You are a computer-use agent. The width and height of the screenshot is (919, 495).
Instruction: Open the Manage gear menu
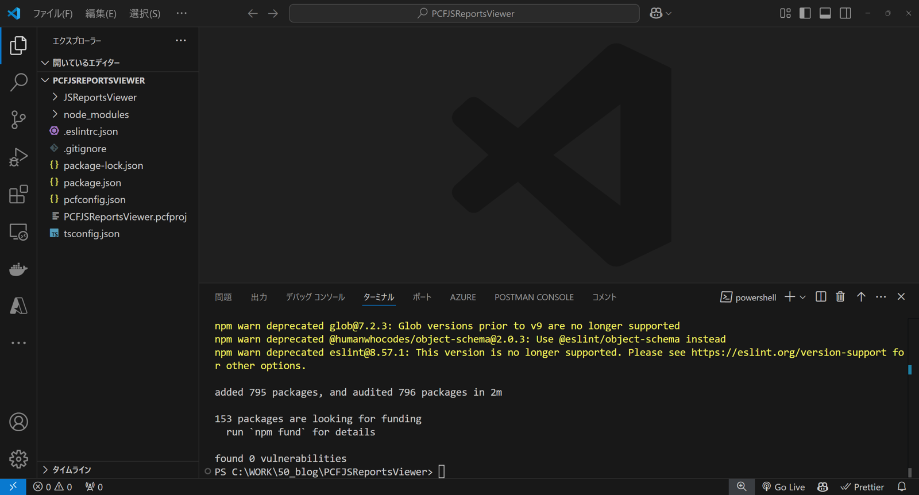[x=18, y=459]
